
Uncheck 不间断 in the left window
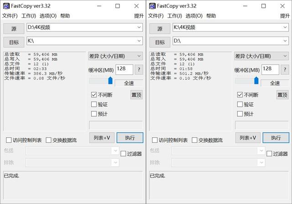pos(94,95)
